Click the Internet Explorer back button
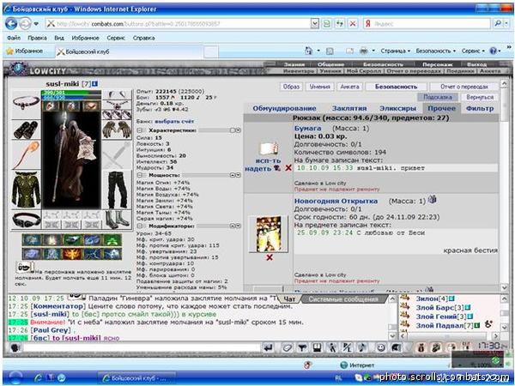Viewport: 515px width, 386px height. (11, 24)
